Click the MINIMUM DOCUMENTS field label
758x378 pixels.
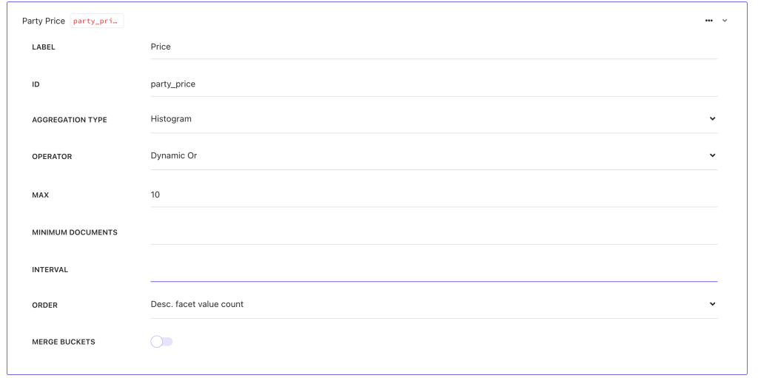pos(75,232)
